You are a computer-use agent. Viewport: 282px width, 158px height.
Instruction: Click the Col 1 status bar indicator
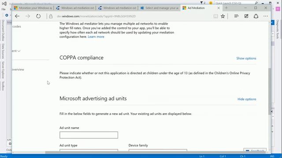click(223, 156)
